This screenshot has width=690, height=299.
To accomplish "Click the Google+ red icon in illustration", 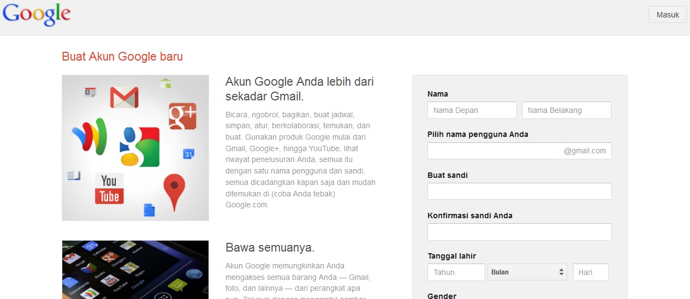I will pos(182,116).
